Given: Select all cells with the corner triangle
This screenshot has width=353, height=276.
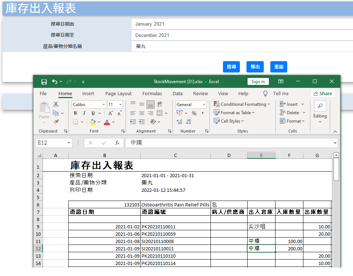Looking at the screenshot, I should (x=39, y=155).
